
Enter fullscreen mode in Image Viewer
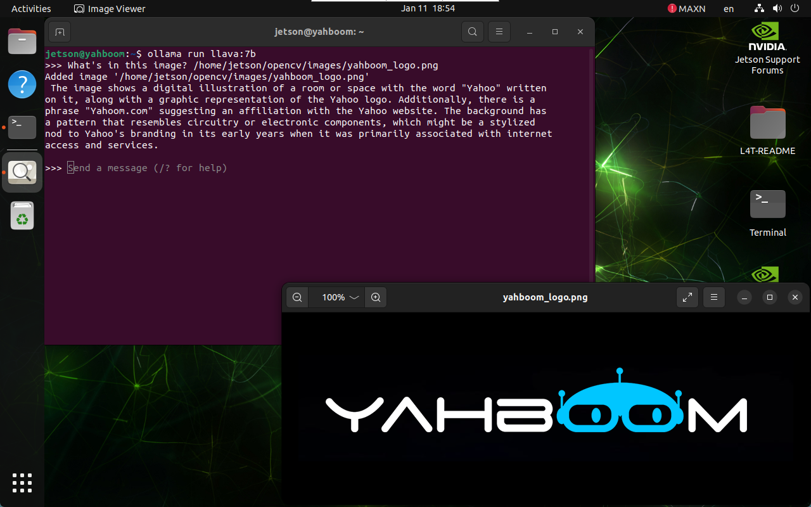(687, 297)
